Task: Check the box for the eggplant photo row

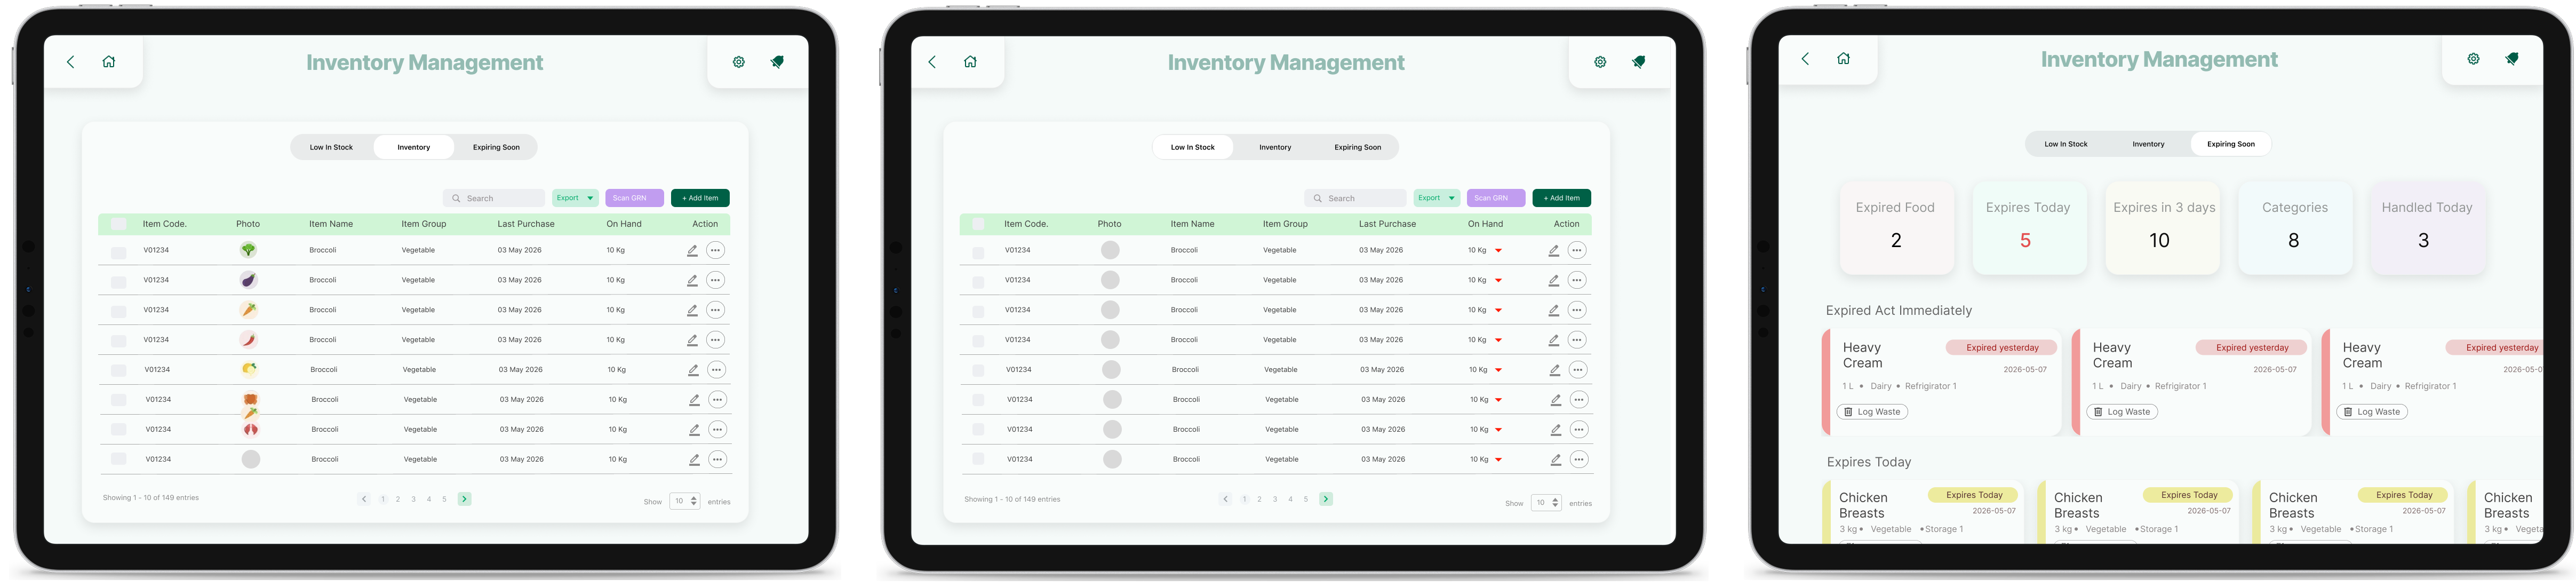Action: pyautogui.click(x=118, y=283)
